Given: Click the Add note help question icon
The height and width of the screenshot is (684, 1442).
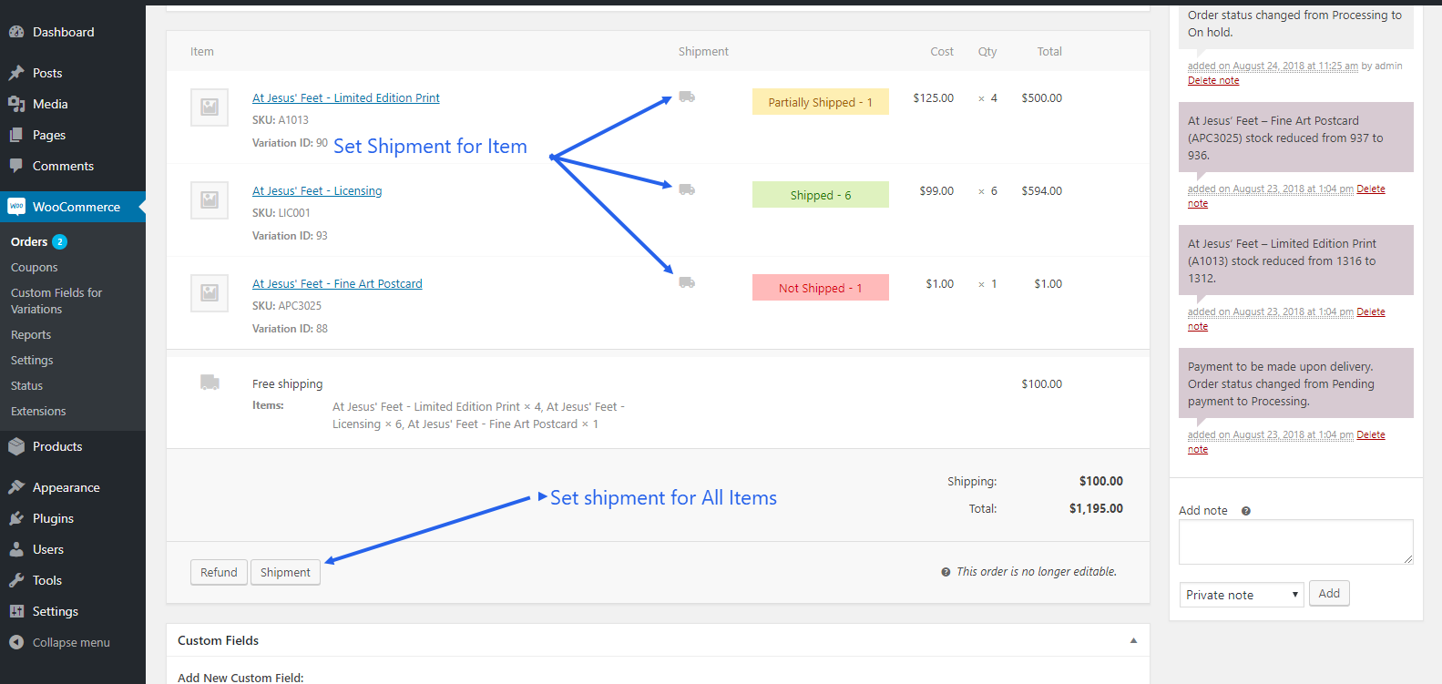Looking at the screenshot, I should [1246, 511].
